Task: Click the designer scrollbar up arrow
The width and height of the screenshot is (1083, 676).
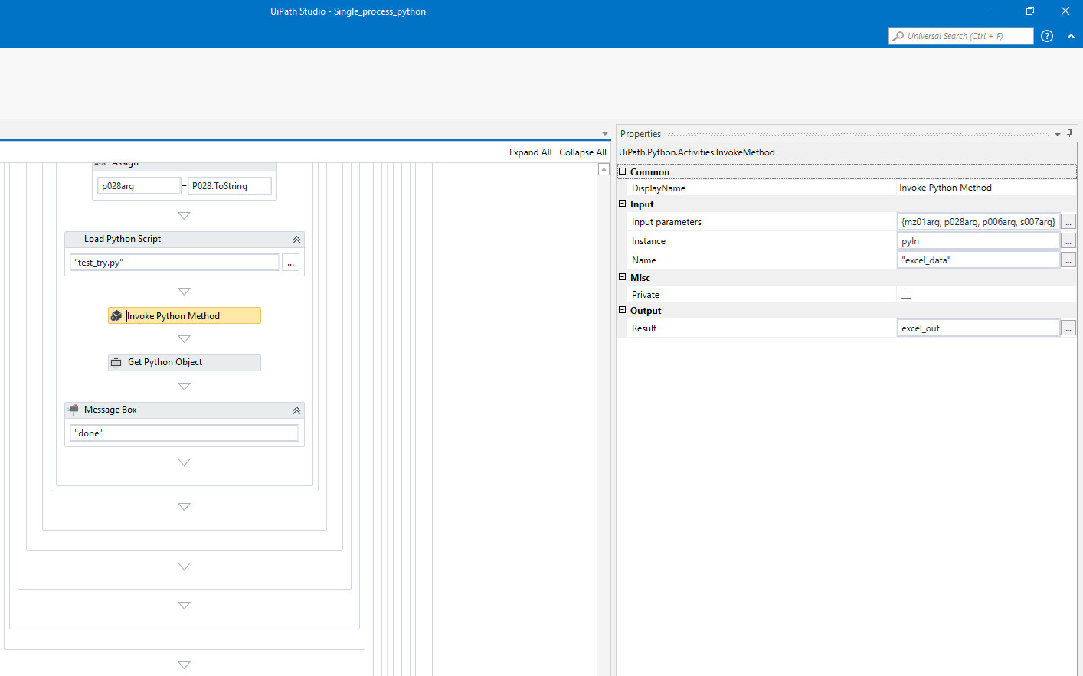Action: tap(604, 168)
